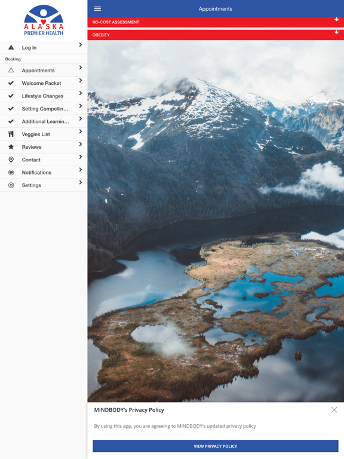
Task: Click the Lifestyle Changes checkmark
Action: click(11, 96)
